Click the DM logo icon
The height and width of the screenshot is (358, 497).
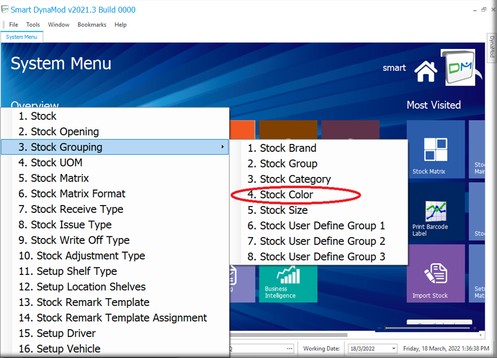coord(458,68)
